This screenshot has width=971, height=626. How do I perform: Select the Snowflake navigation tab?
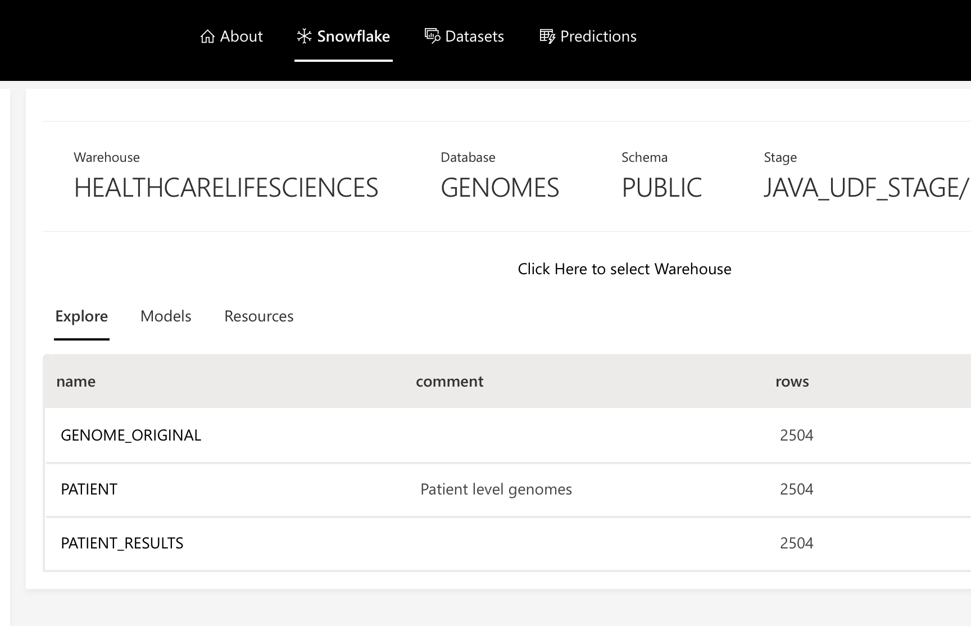(x=343, y=37)
